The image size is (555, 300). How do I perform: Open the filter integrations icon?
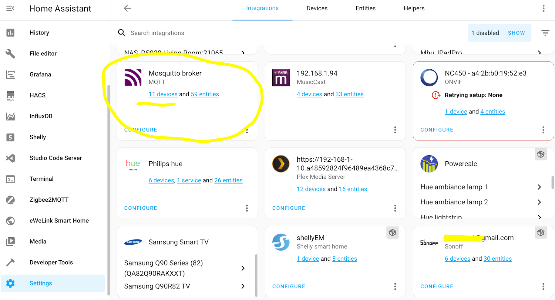[545, 33]
